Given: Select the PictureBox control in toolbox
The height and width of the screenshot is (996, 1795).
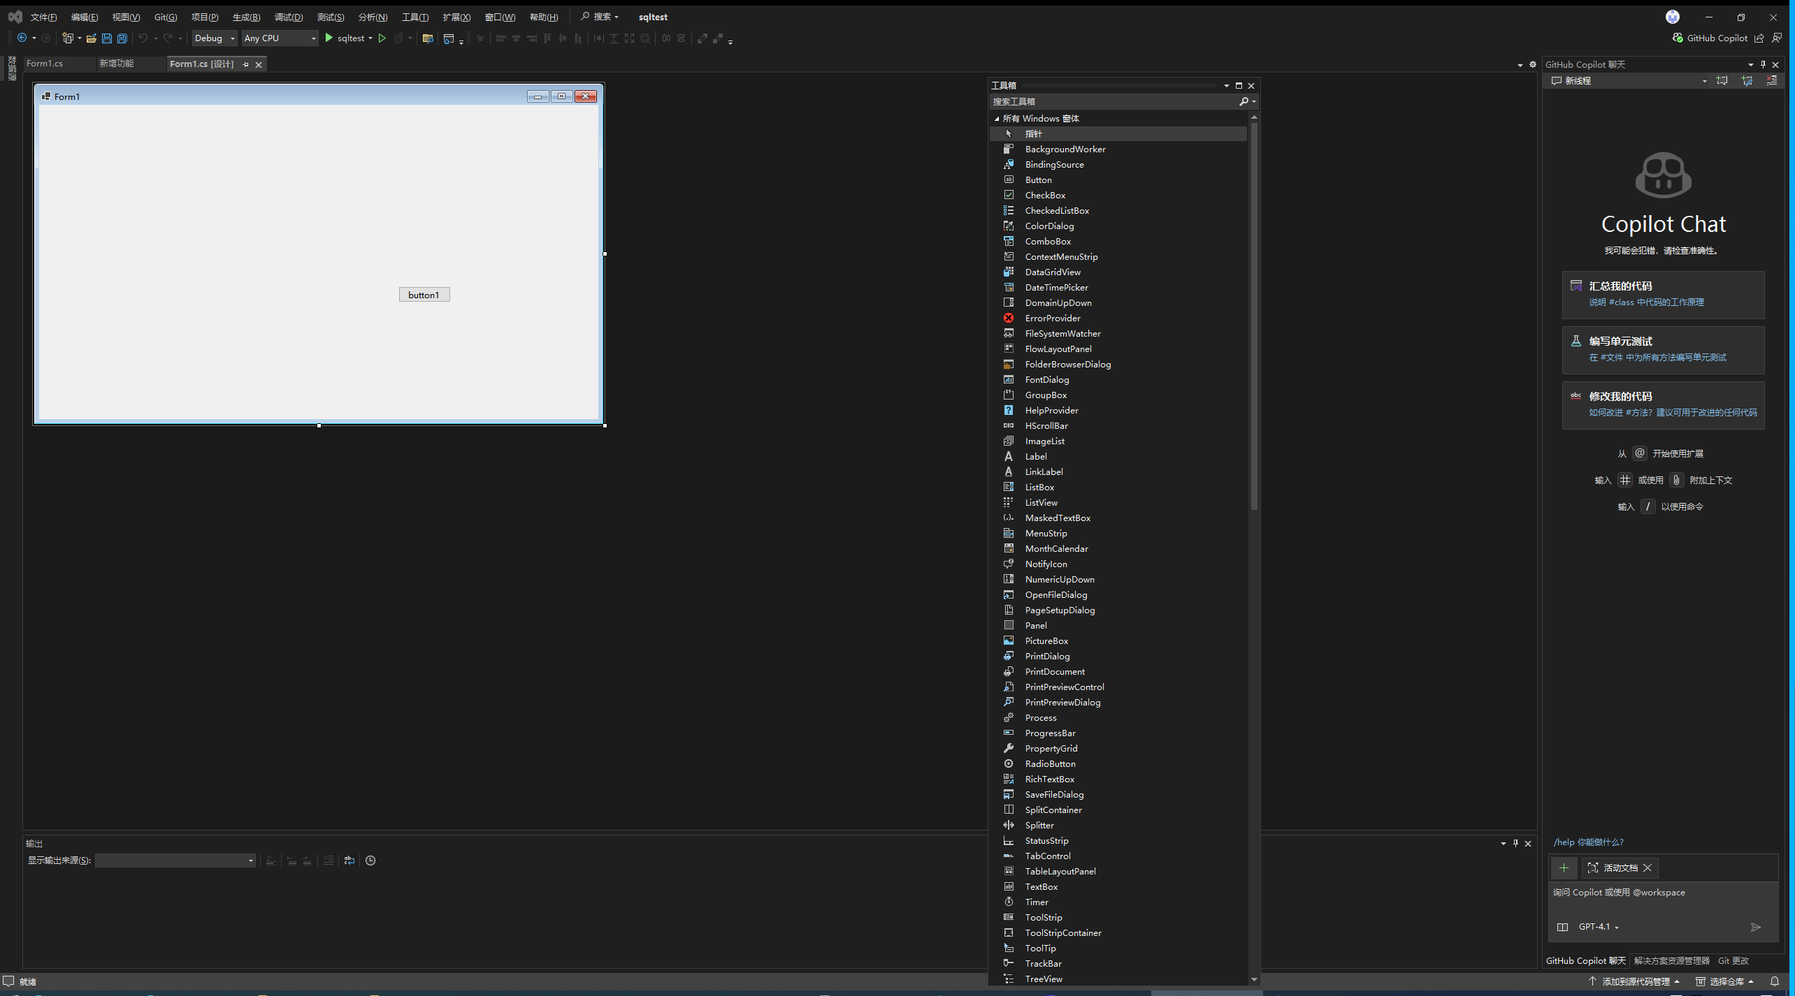Looking at the screenshot, I should [1046, 640].
